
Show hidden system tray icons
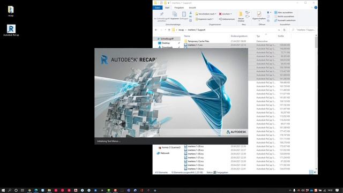tap(290, 190)
